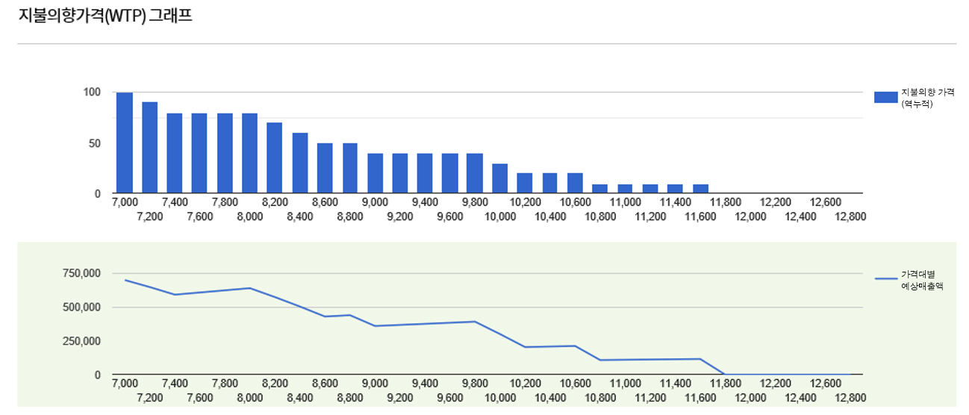Select the 12,000 x-axis label under bar chart
969x415 pixels.
click(x=751, y=216)
